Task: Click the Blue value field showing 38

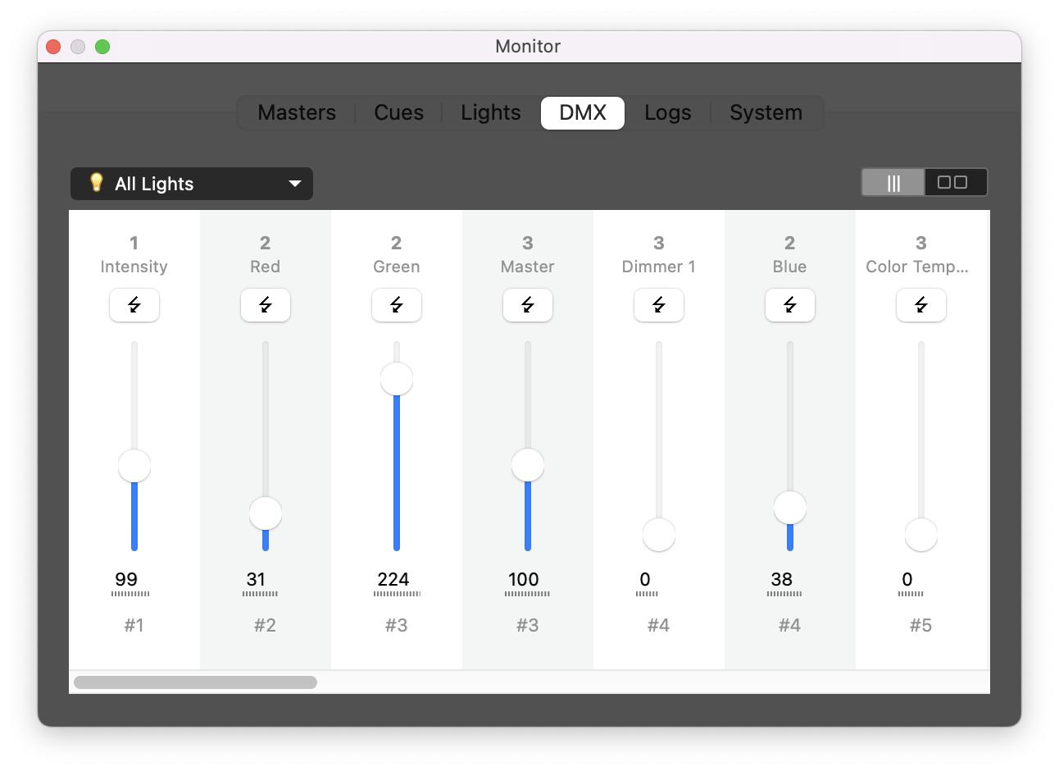Action: [x=782, y=580]
